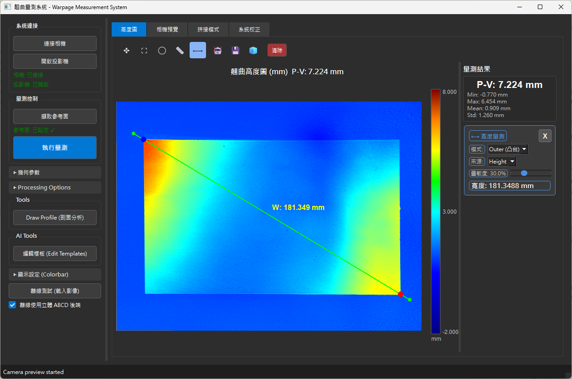Click the 靈敏度 sensitivity slider handle

point(524,173)
